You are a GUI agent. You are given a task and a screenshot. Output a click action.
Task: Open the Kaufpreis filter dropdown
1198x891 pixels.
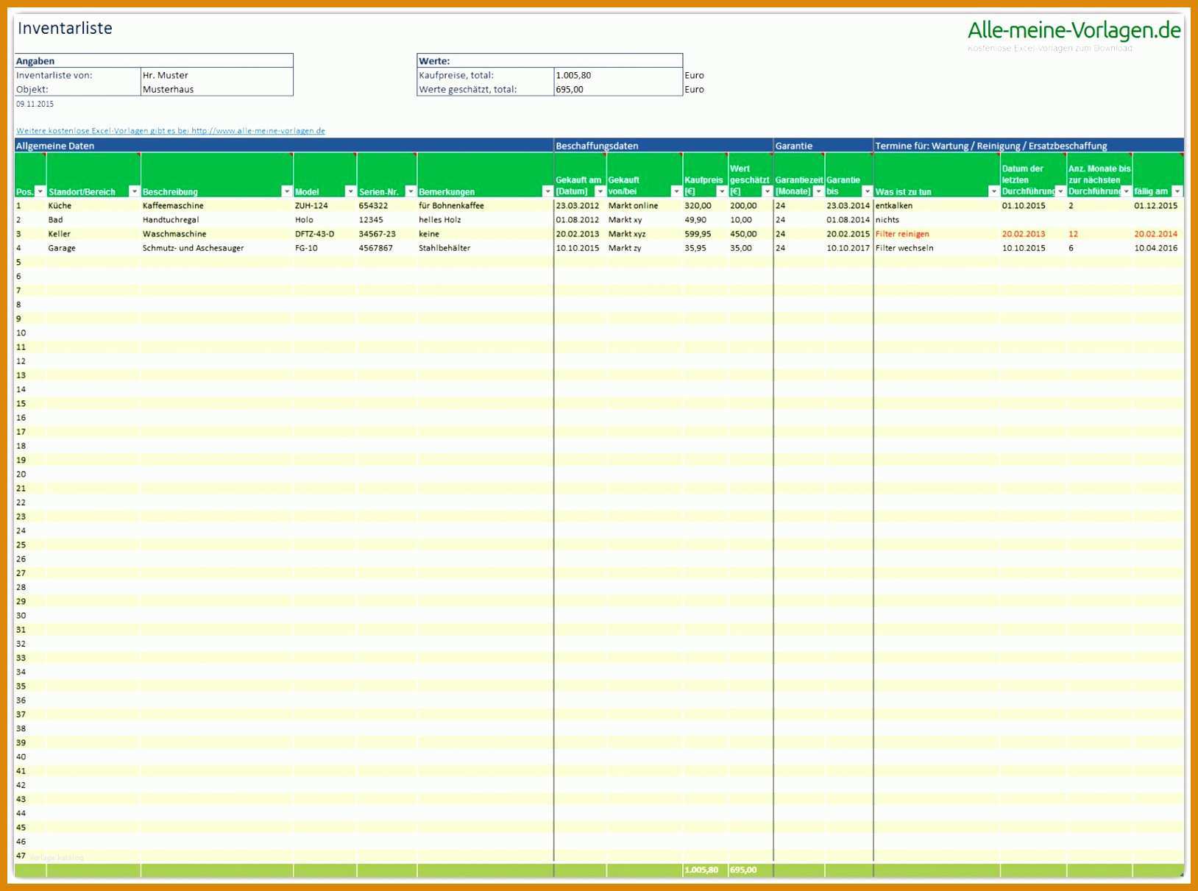click(721, 191)
